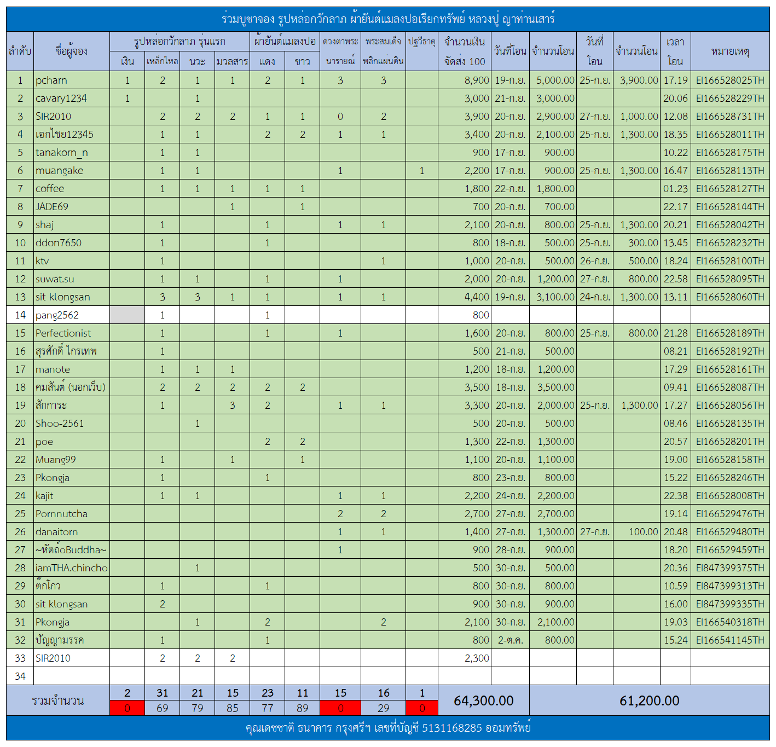Select the 'pang2562' name cell
Image resolution: width=776 pixels, height=747 pixels.
[72, 315]
